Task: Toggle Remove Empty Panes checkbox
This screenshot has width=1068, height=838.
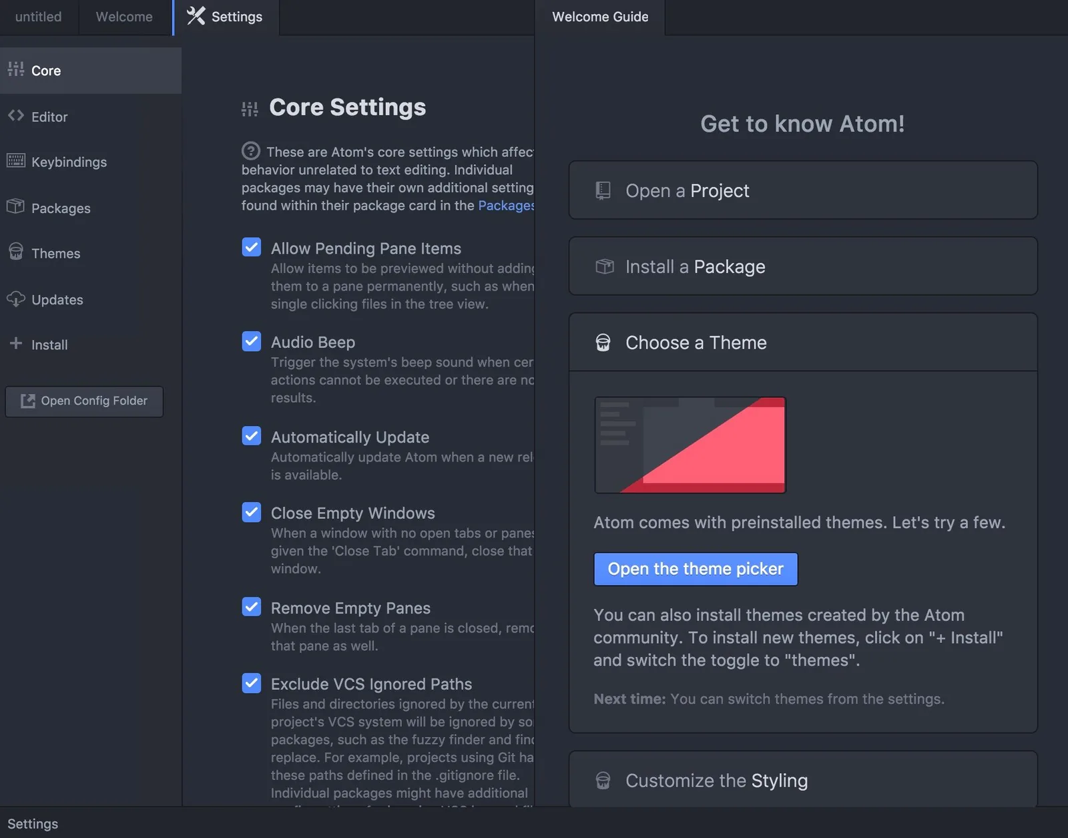Action: [252, 607]
